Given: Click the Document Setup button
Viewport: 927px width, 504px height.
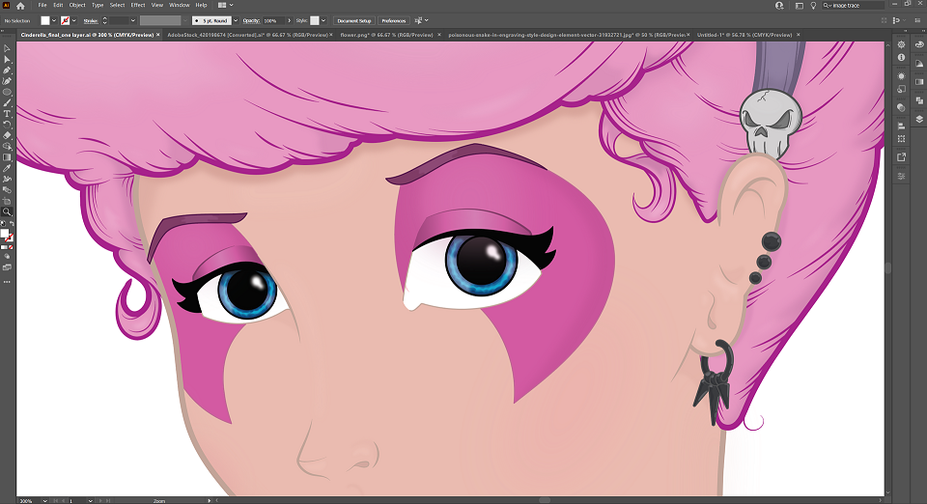Looking at the screenshot, I should [x=354, y=20].
